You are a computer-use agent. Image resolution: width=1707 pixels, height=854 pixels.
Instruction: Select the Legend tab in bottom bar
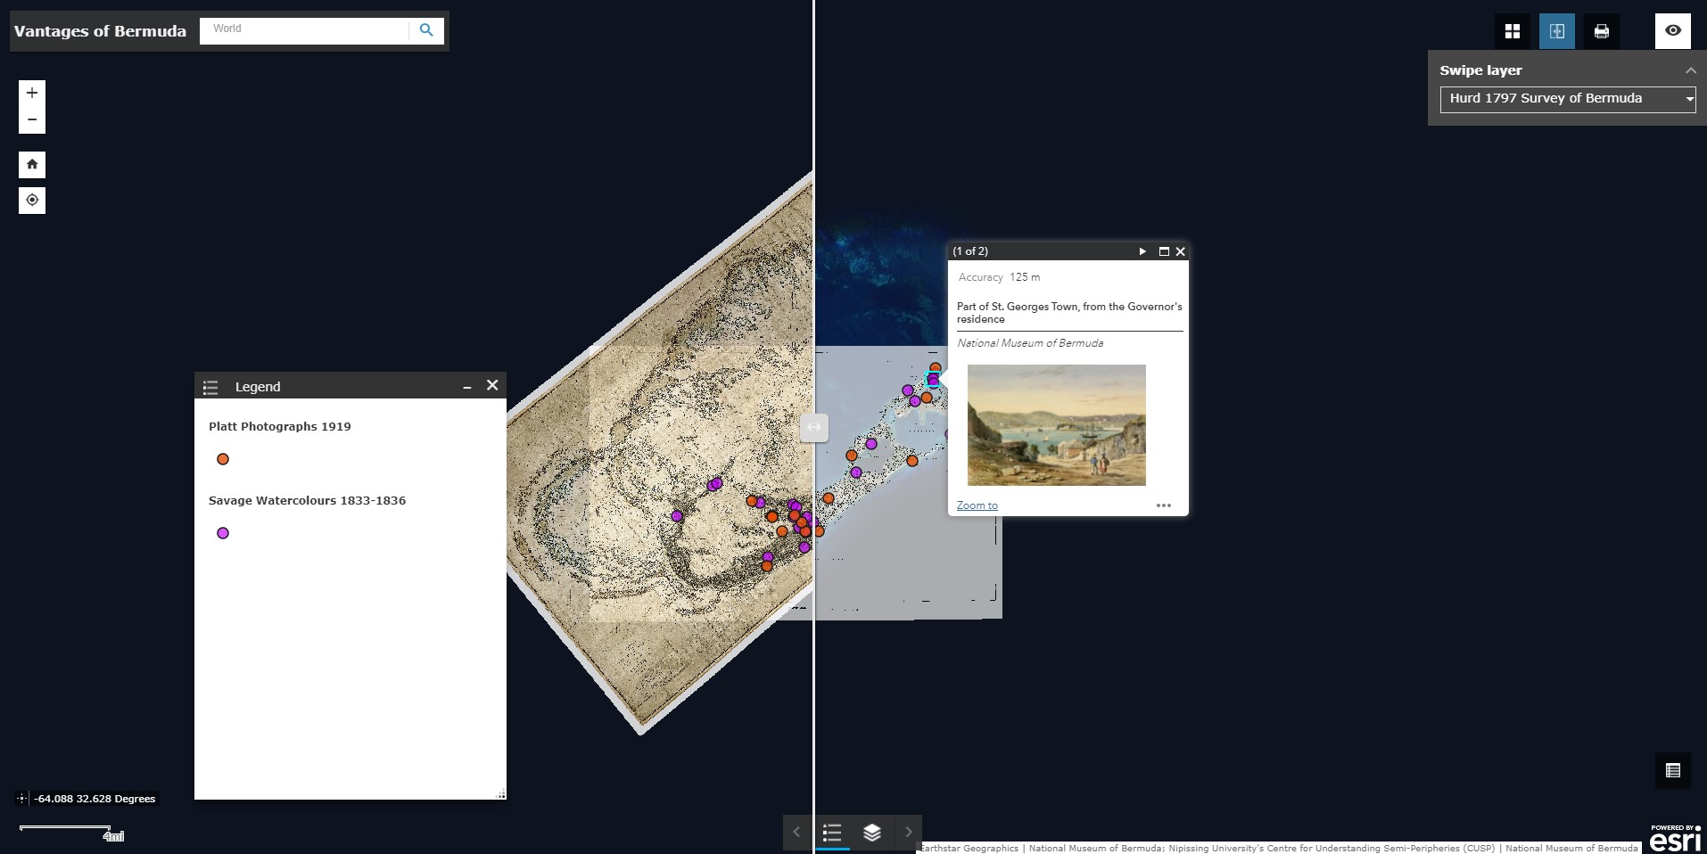tap(832, 833)
